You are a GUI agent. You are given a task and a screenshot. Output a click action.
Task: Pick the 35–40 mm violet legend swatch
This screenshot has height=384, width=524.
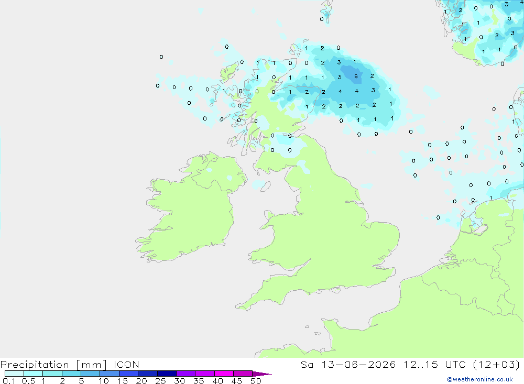coord(205,374)
